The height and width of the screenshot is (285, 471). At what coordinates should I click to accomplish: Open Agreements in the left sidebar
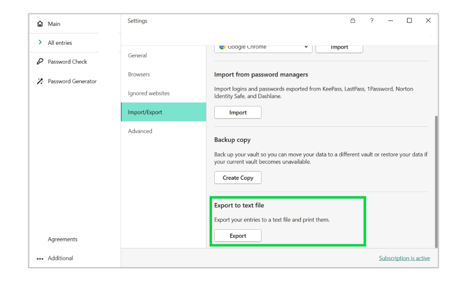[x=63, y=239]
